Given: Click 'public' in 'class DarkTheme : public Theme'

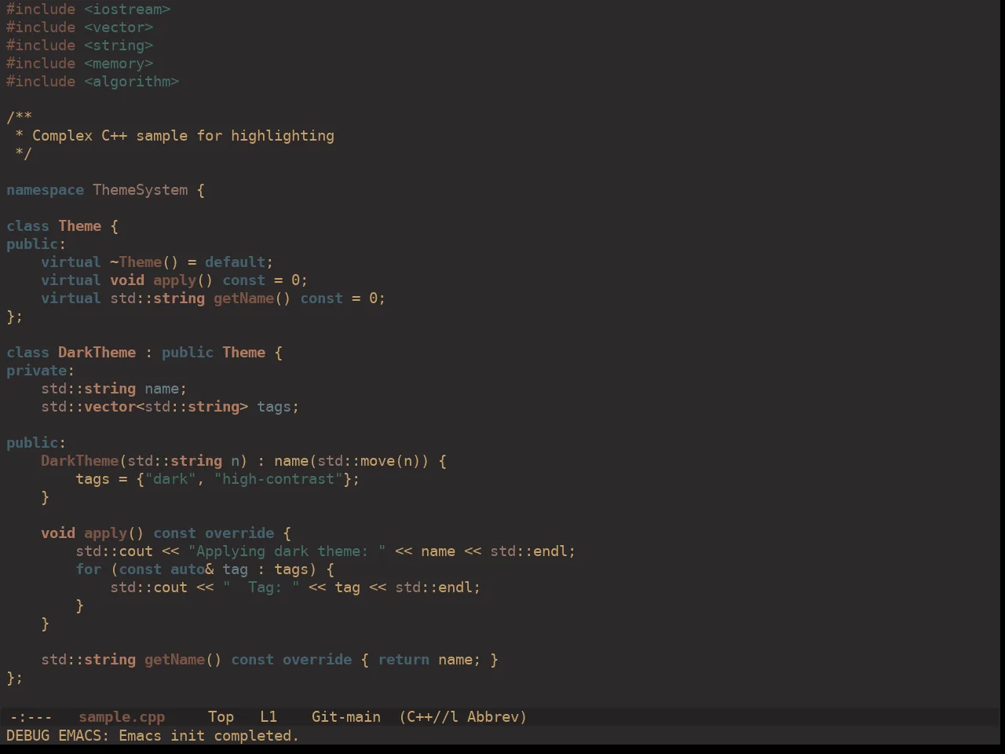Looking at the screenshot, I should [x=188, y=353].
